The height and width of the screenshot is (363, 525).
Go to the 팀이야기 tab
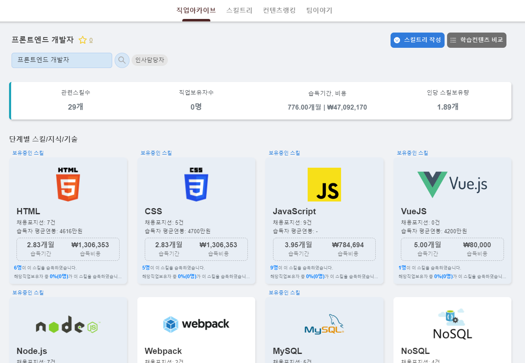pos(319,10)
